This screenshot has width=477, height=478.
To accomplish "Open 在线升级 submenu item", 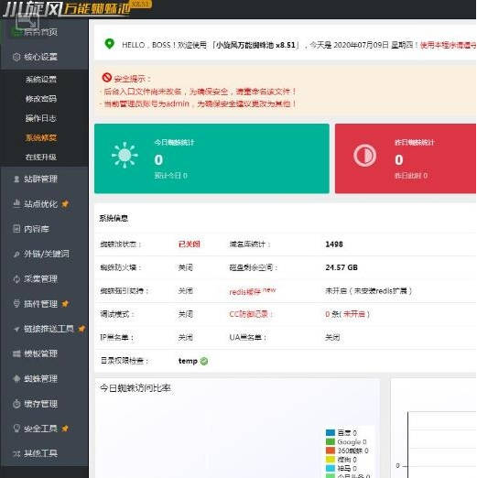I will (41, 158).
